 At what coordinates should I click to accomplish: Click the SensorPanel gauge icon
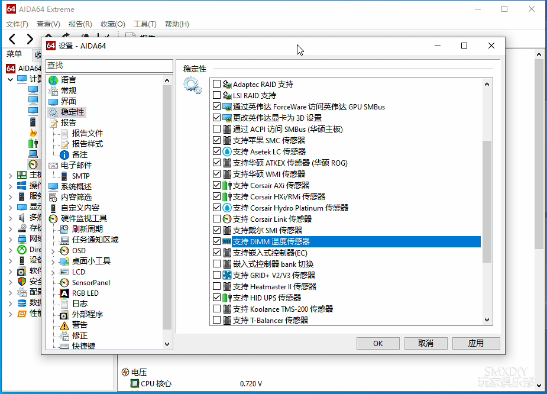click(x=64, y=283)
